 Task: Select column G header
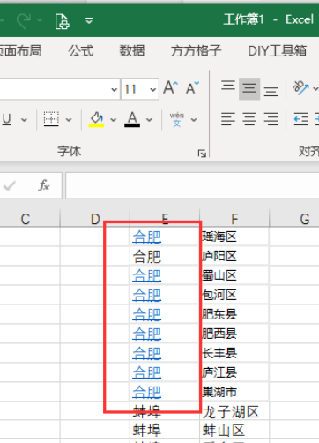click(294, 219)
